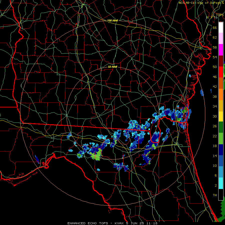This screenshot has width=225, height=225.
Task: Click the legend value "22"
Action: pos(215,136)
